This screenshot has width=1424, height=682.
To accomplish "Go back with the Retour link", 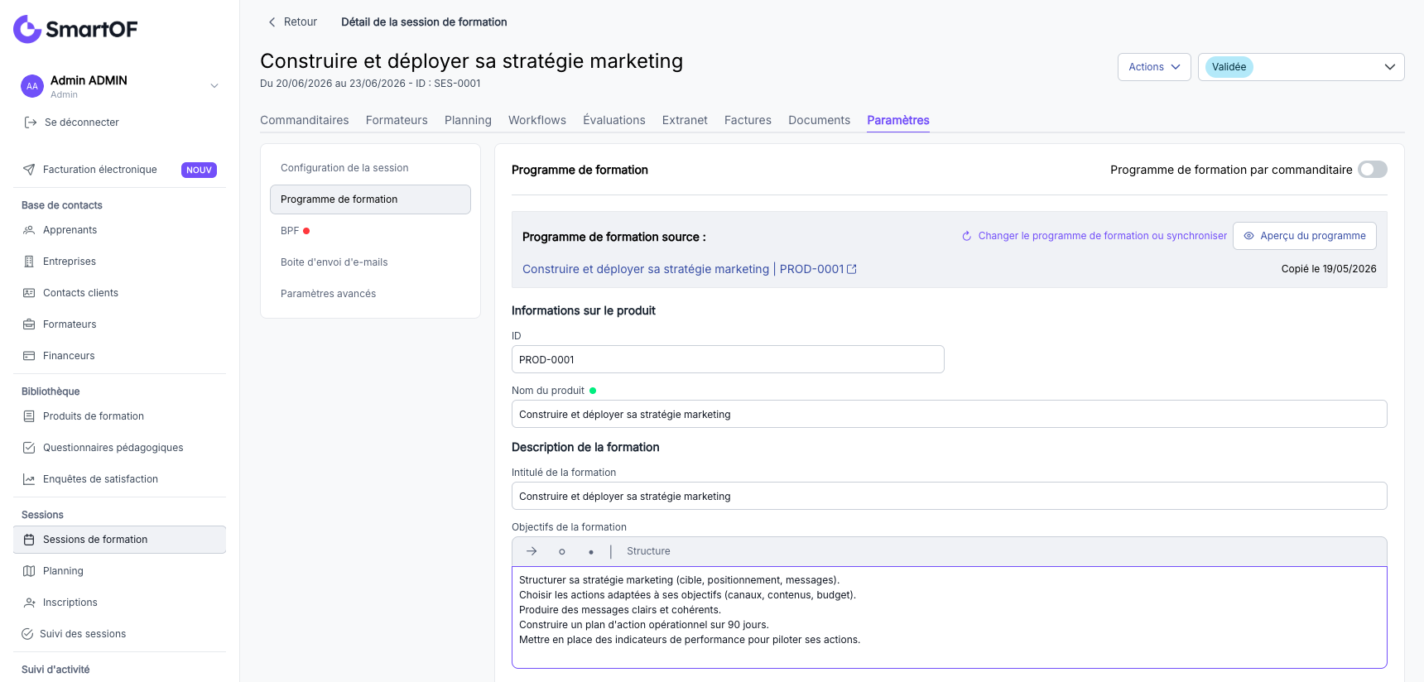I will [x=292, y=22].
